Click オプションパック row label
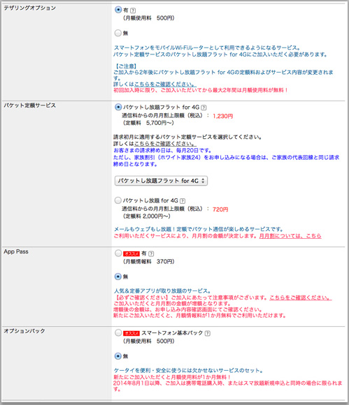 point(24,331)
